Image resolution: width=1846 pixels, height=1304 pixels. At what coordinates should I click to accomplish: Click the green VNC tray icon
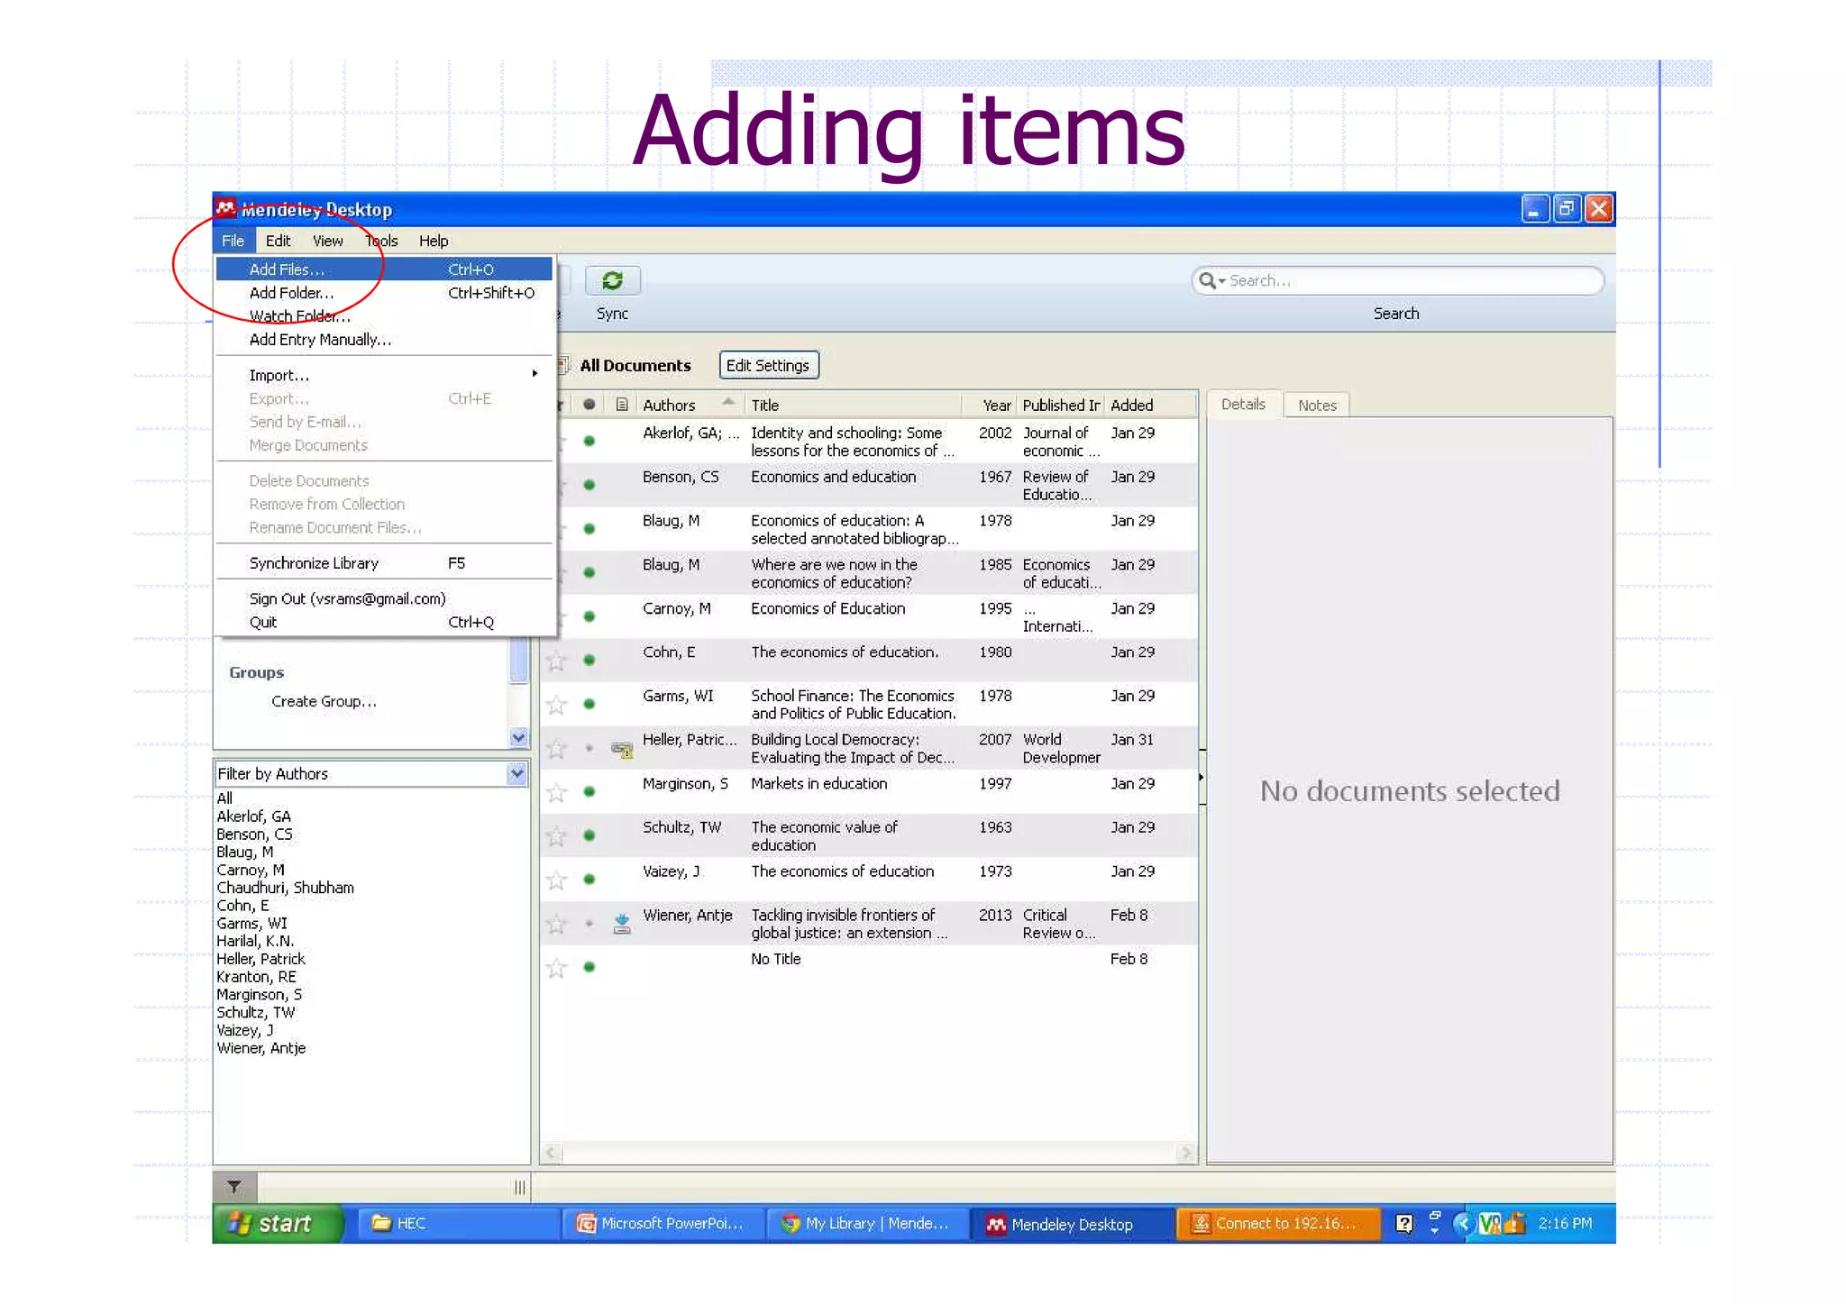coord(1490,1223)
